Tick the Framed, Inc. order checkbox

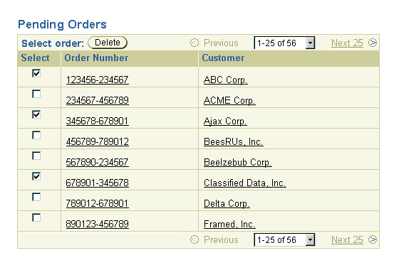(36, 217)
